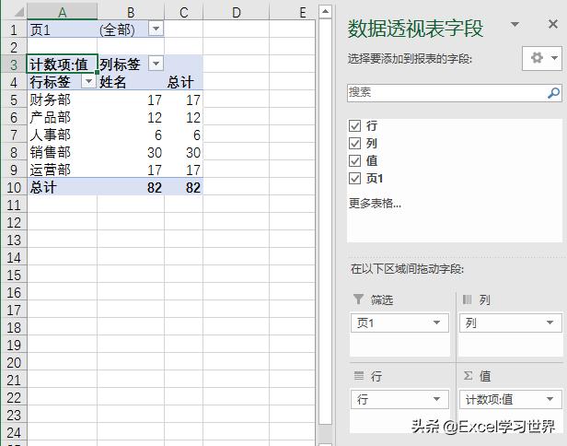Click the 列 area columns icon
The width and height of the screenshot is (567, 446).
[x=467, y=299]
